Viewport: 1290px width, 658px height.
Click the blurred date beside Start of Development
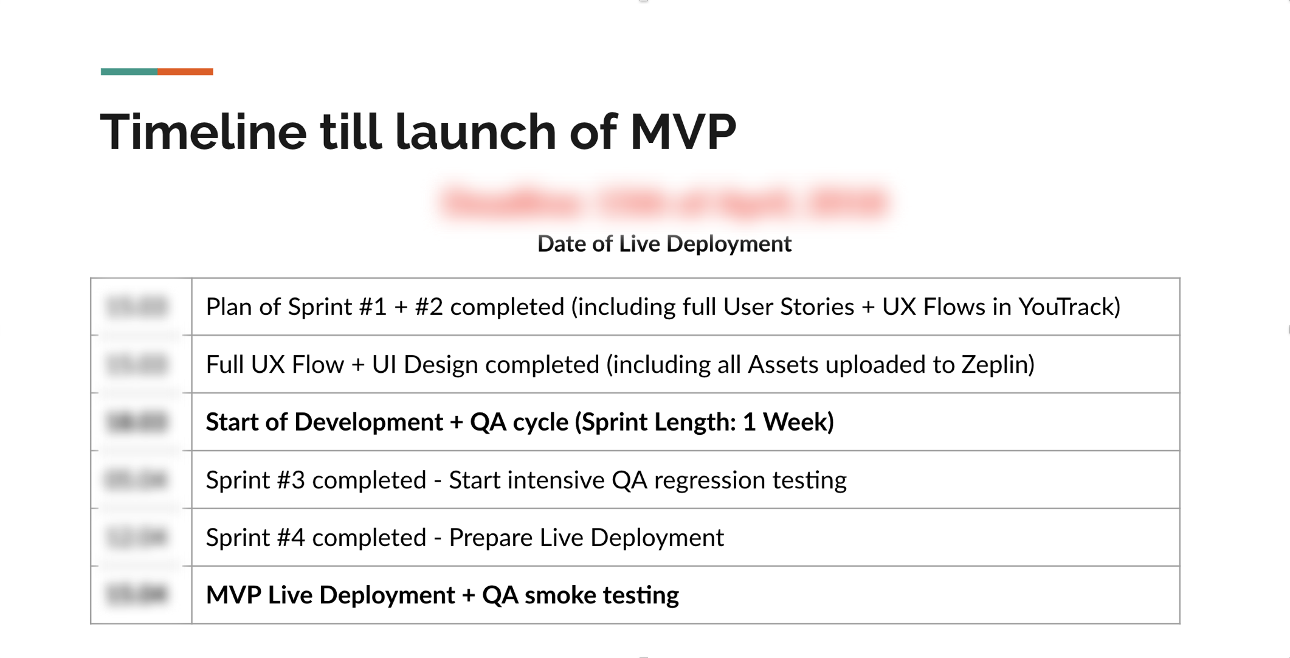coord(137,422)
